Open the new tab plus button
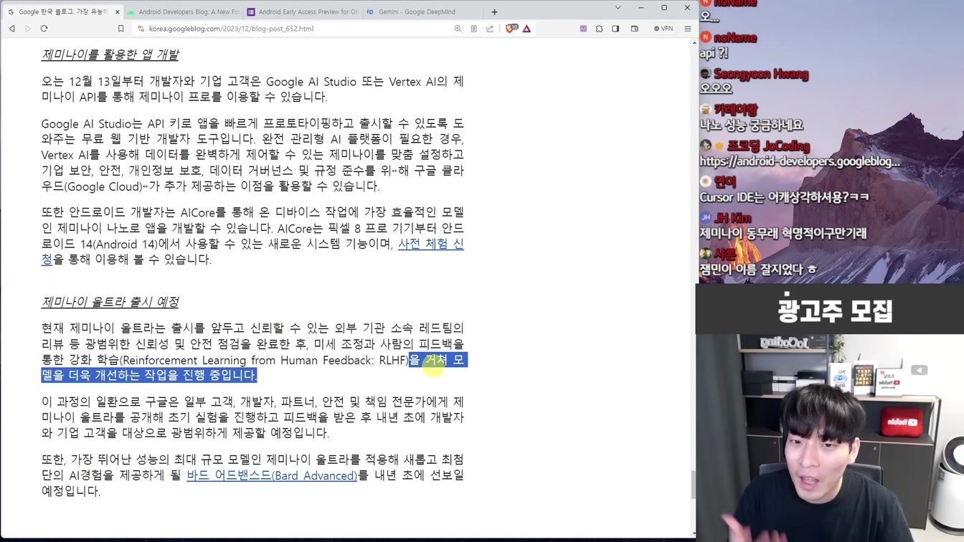Screen dimensions: 964x542 [x=494, y=11]
